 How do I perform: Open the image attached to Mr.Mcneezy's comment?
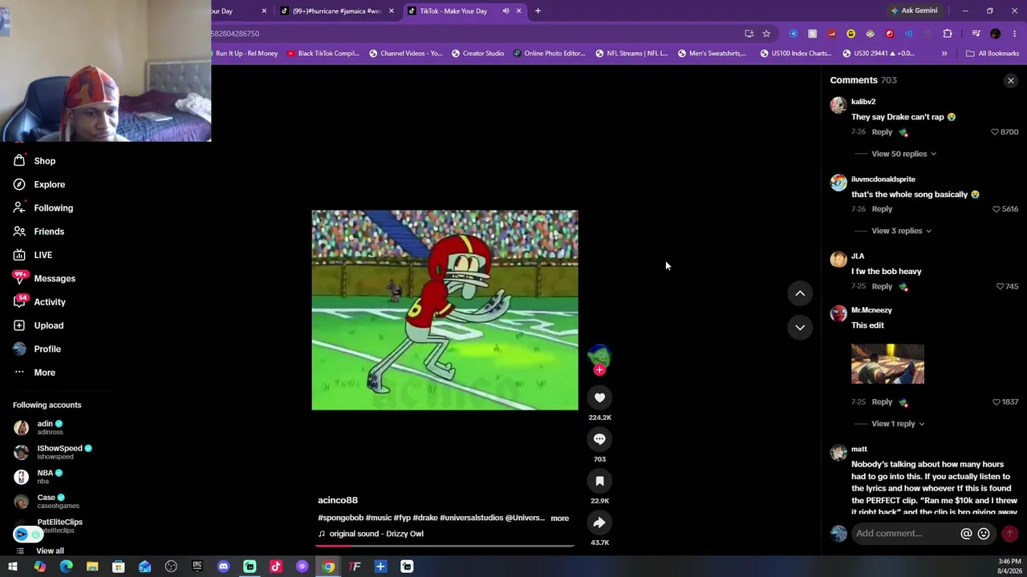[887, 365]
